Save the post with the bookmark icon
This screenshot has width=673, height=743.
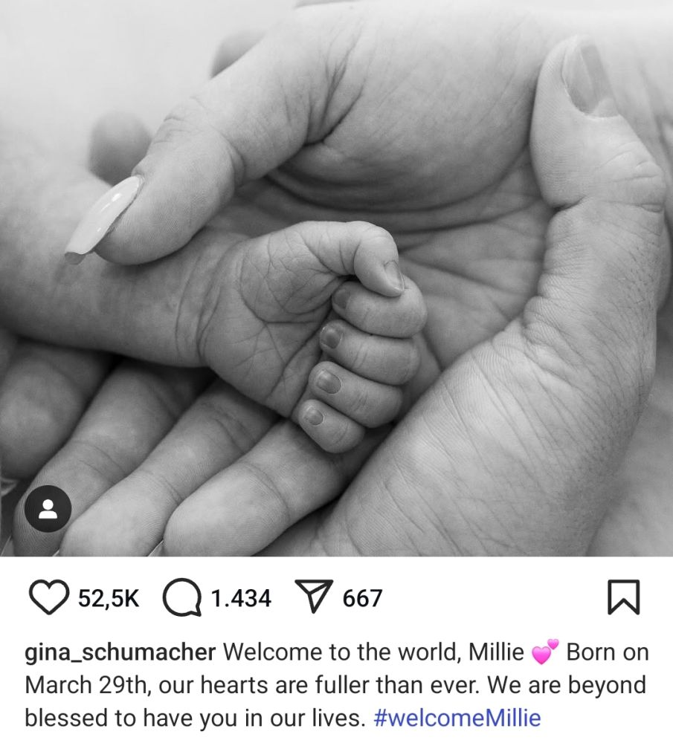point(624,597)
